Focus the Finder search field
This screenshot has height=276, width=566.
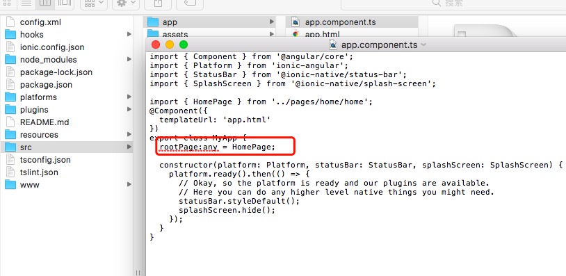point(453,3)
